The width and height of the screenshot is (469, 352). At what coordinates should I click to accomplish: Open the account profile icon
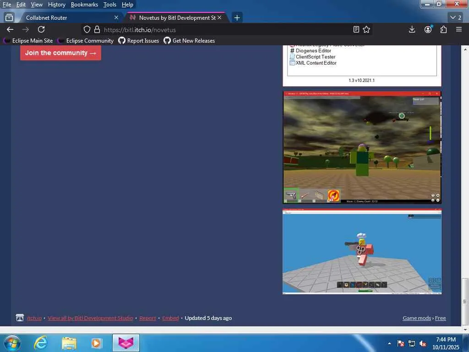click(428, 29)
